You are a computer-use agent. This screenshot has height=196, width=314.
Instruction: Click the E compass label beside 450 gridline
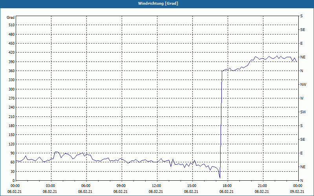coord(301,44)
